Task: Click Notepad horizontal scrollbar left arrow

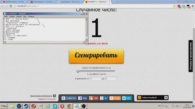Action: (x=5, y=42)
